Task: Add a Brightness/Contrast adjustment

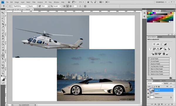Action: tap(154, 44)
